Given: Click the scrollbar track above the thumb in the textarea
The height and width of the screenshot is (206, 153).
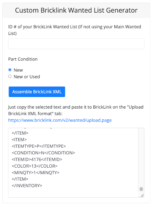Looking at the screenshot, I should pyautogui.click(x=141, y=157).
